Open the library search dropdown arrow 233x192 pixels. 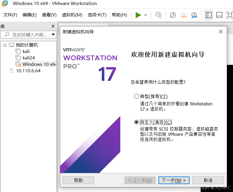(53, 35)
